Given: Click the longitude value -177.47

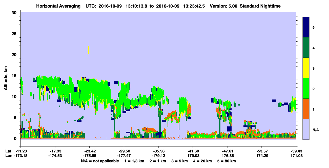Looking at the screenshot, I should [124, 156].
